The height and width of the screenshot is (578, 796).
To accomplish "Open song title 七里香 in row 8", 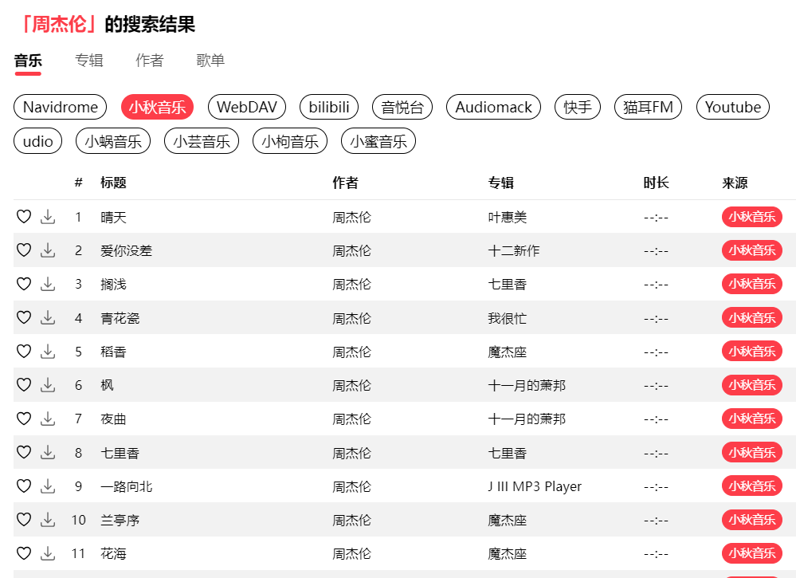I will pyautogui.click(x=120, y=453).
